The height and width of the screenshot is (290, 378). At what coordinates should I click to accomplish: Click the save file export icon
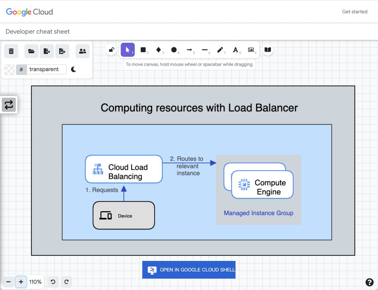point(47,51)
